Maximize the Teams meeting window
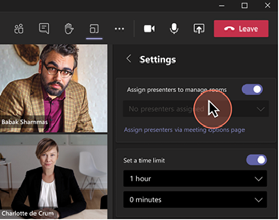 point(245,6)
